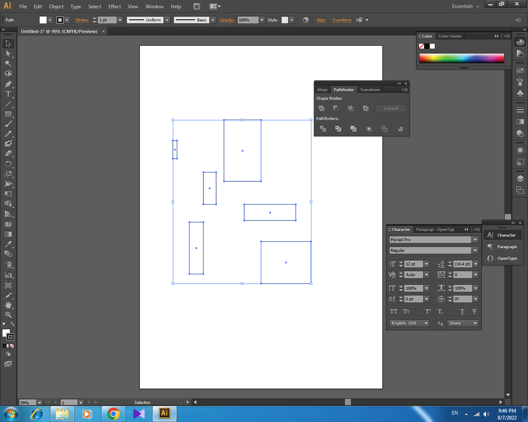Screen dimensions: 528x422
Task: Select the Selection tool in toolbox
Action: tap(8, 44)
